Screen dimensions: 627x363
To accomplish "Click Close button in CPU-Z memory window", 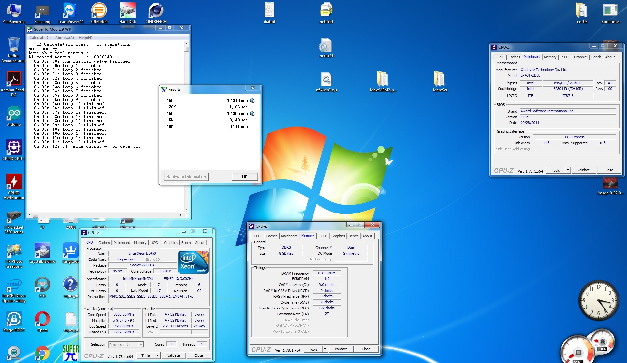I will tap(366, 349).
